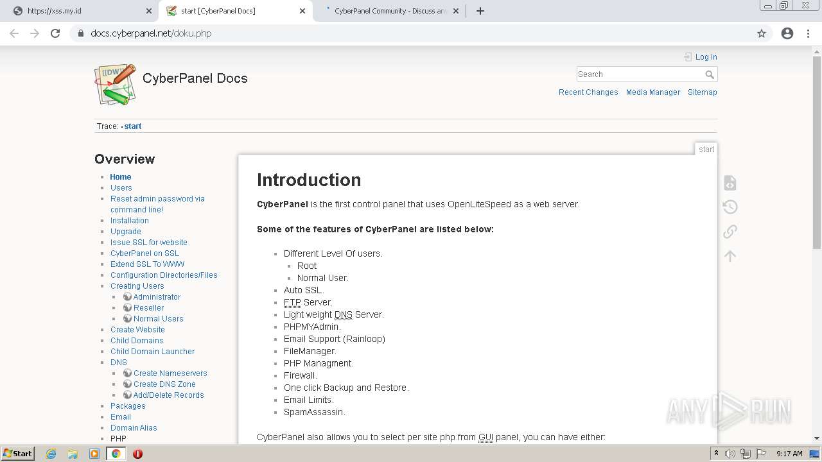Open Installation sidebar link

[x=130, y=221]
